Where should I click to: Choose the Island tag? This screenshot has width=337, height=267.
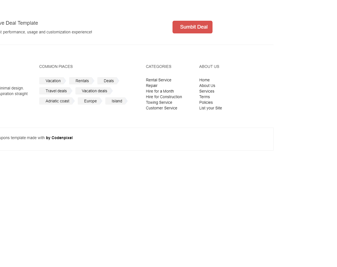(117, 101)
